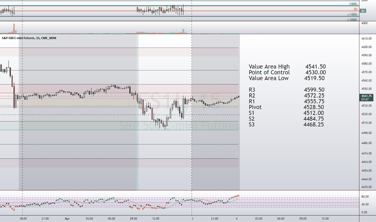Click the R3 label in the levels table
The image size is (376, 222).
pos(252,90)
